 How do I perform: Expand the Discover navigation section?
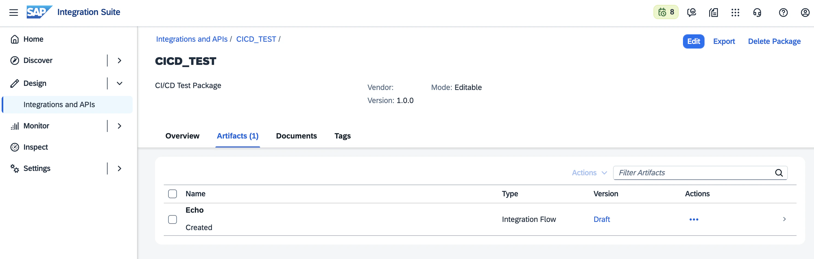pyautogui.click(x=120, y=60)
